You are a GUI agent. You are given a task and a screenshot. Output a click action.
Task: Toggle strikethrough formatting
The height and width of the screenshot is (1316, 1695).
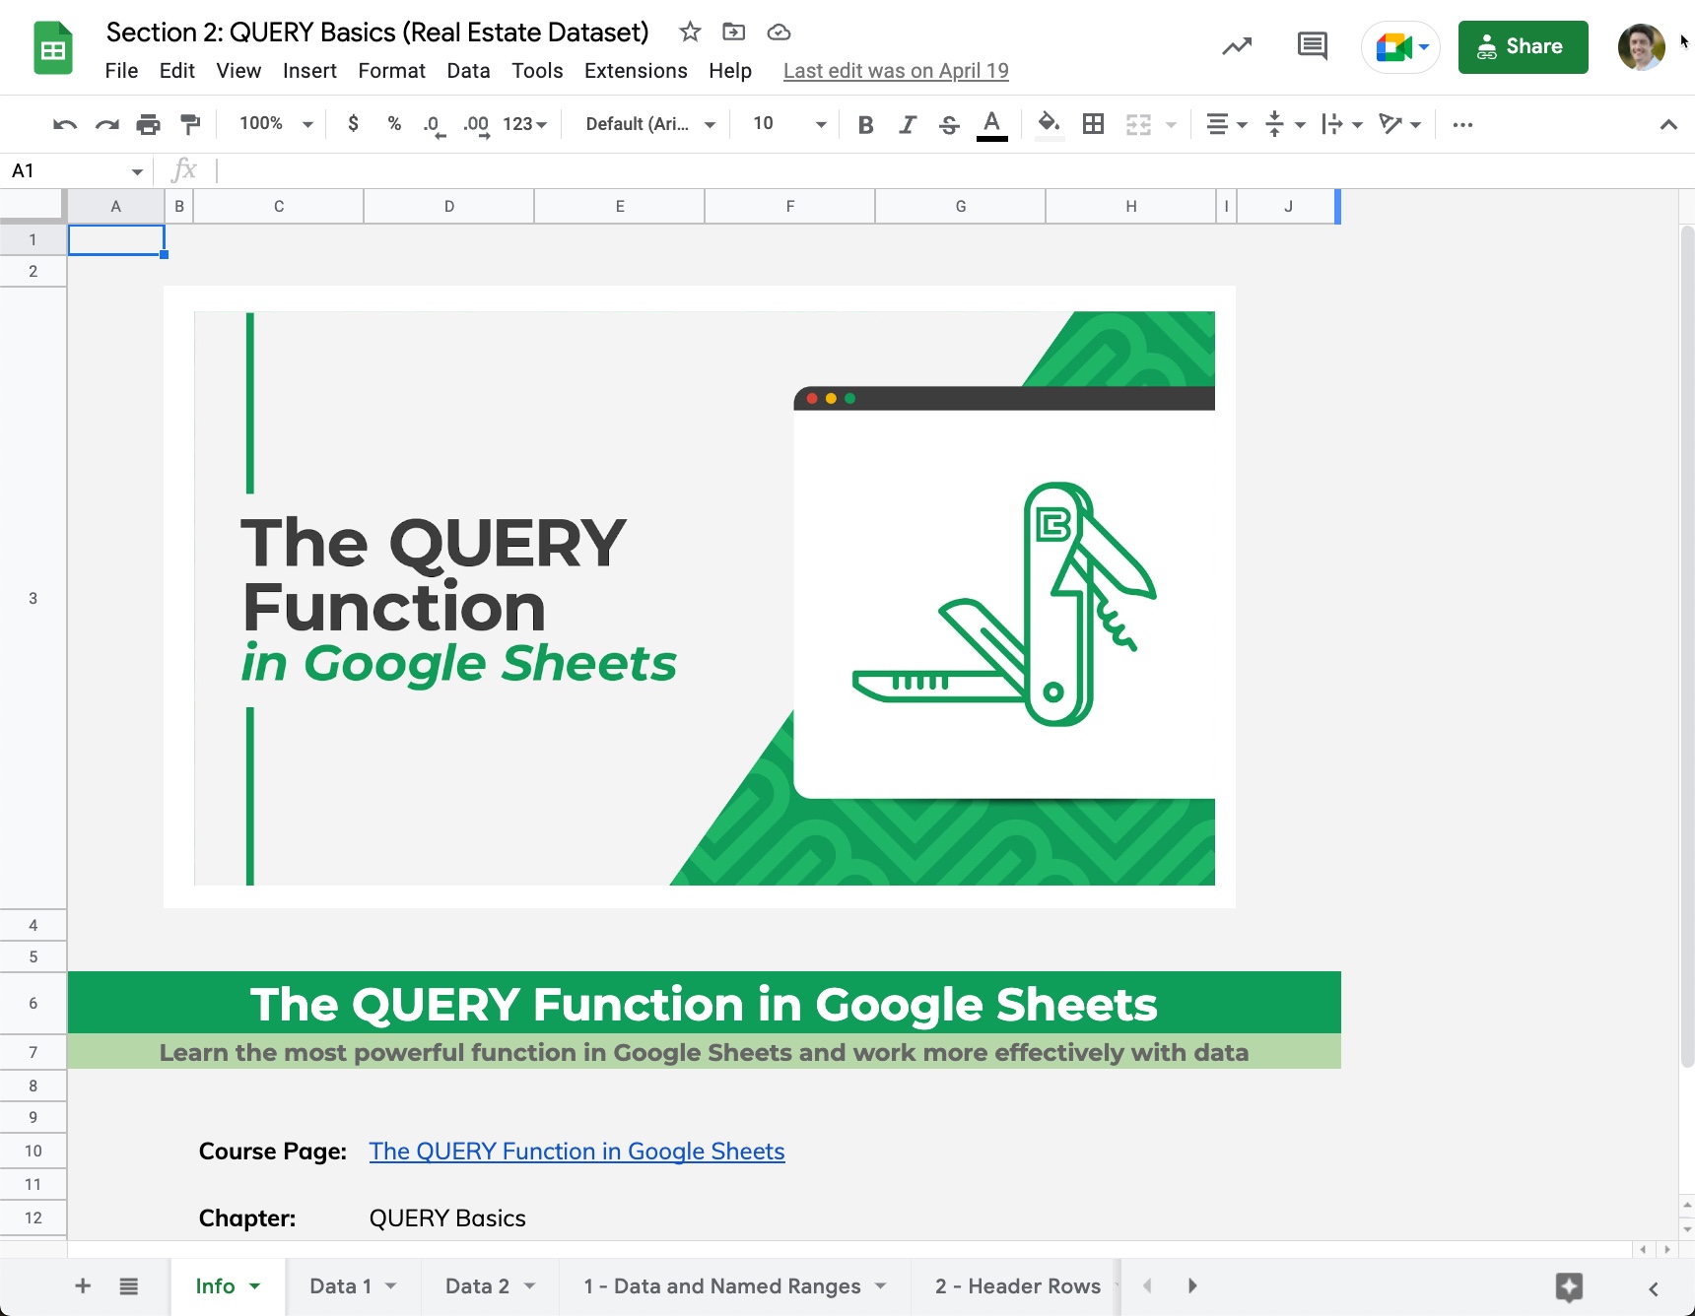click(949, 124)
